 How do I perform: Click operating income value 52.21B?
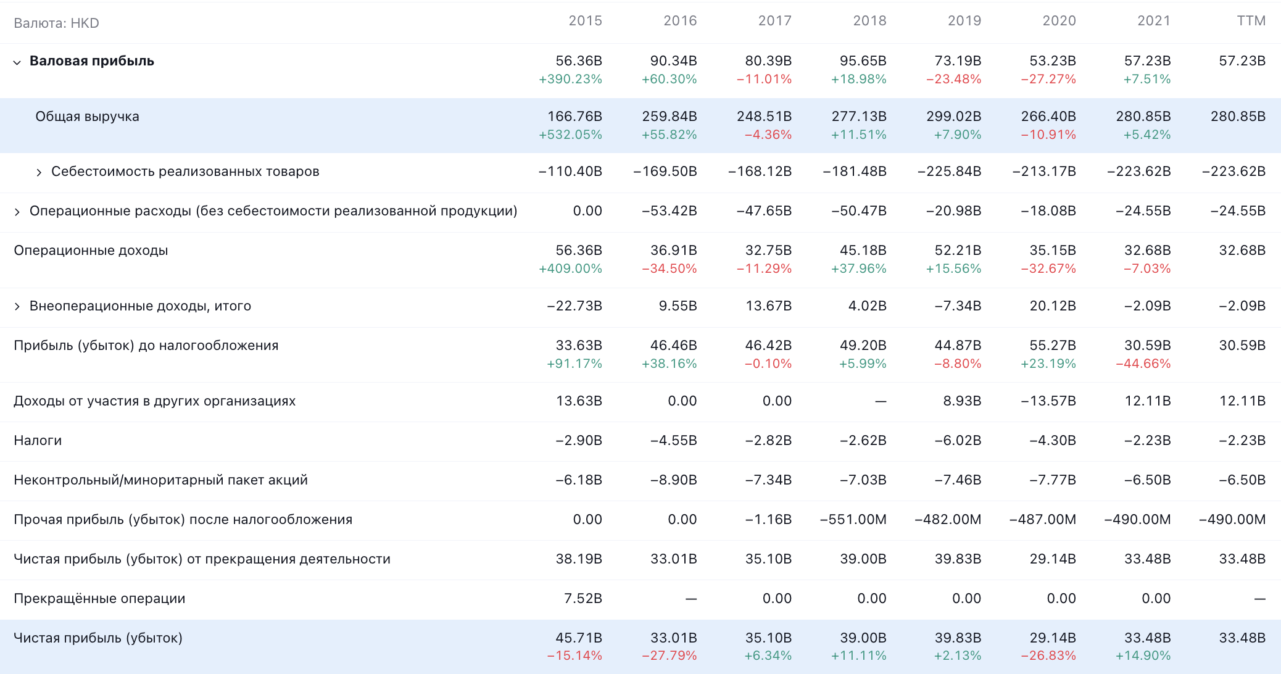958,251
